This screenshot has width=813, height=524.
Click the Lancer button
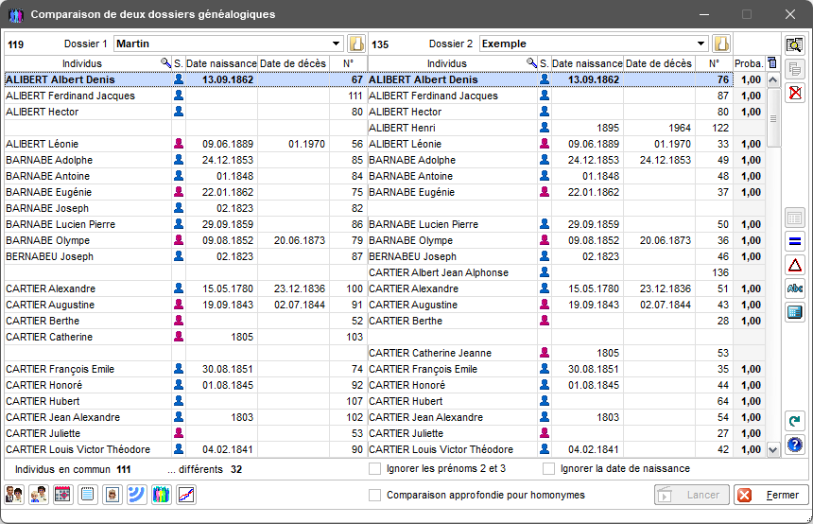[692, 495]
